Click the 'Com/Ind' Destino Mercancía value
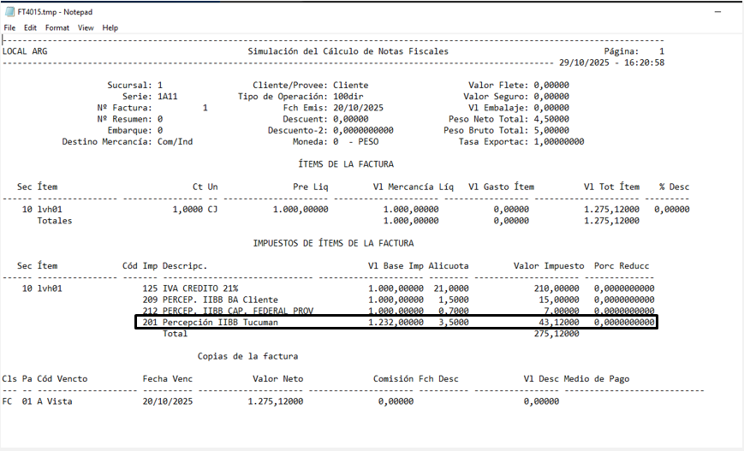 point(176,142)
